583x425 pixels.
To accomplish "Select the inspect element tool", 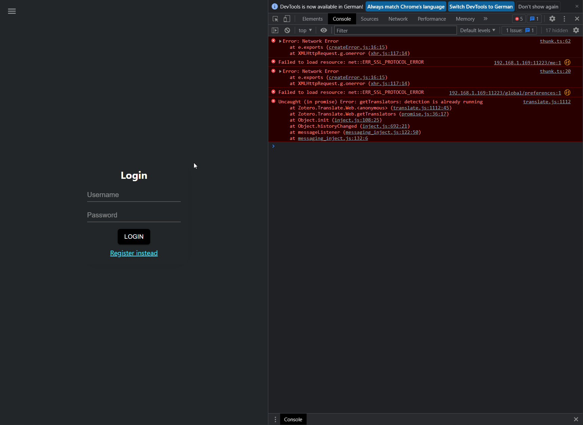I will tap(275, 19).
